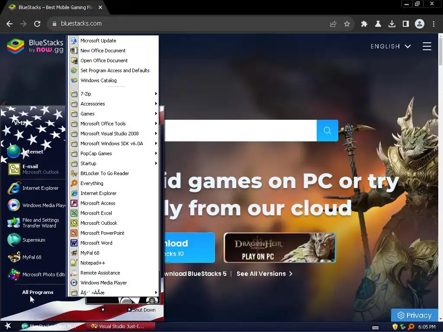Open the browser three-dot menu
Screen dimensions: 443x332
pyautogui.click(x=433, y=24)
